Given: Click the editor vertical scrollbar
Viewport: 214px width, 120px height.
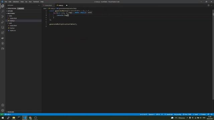Looking at the screenshot, I should (x=213, y=54).
